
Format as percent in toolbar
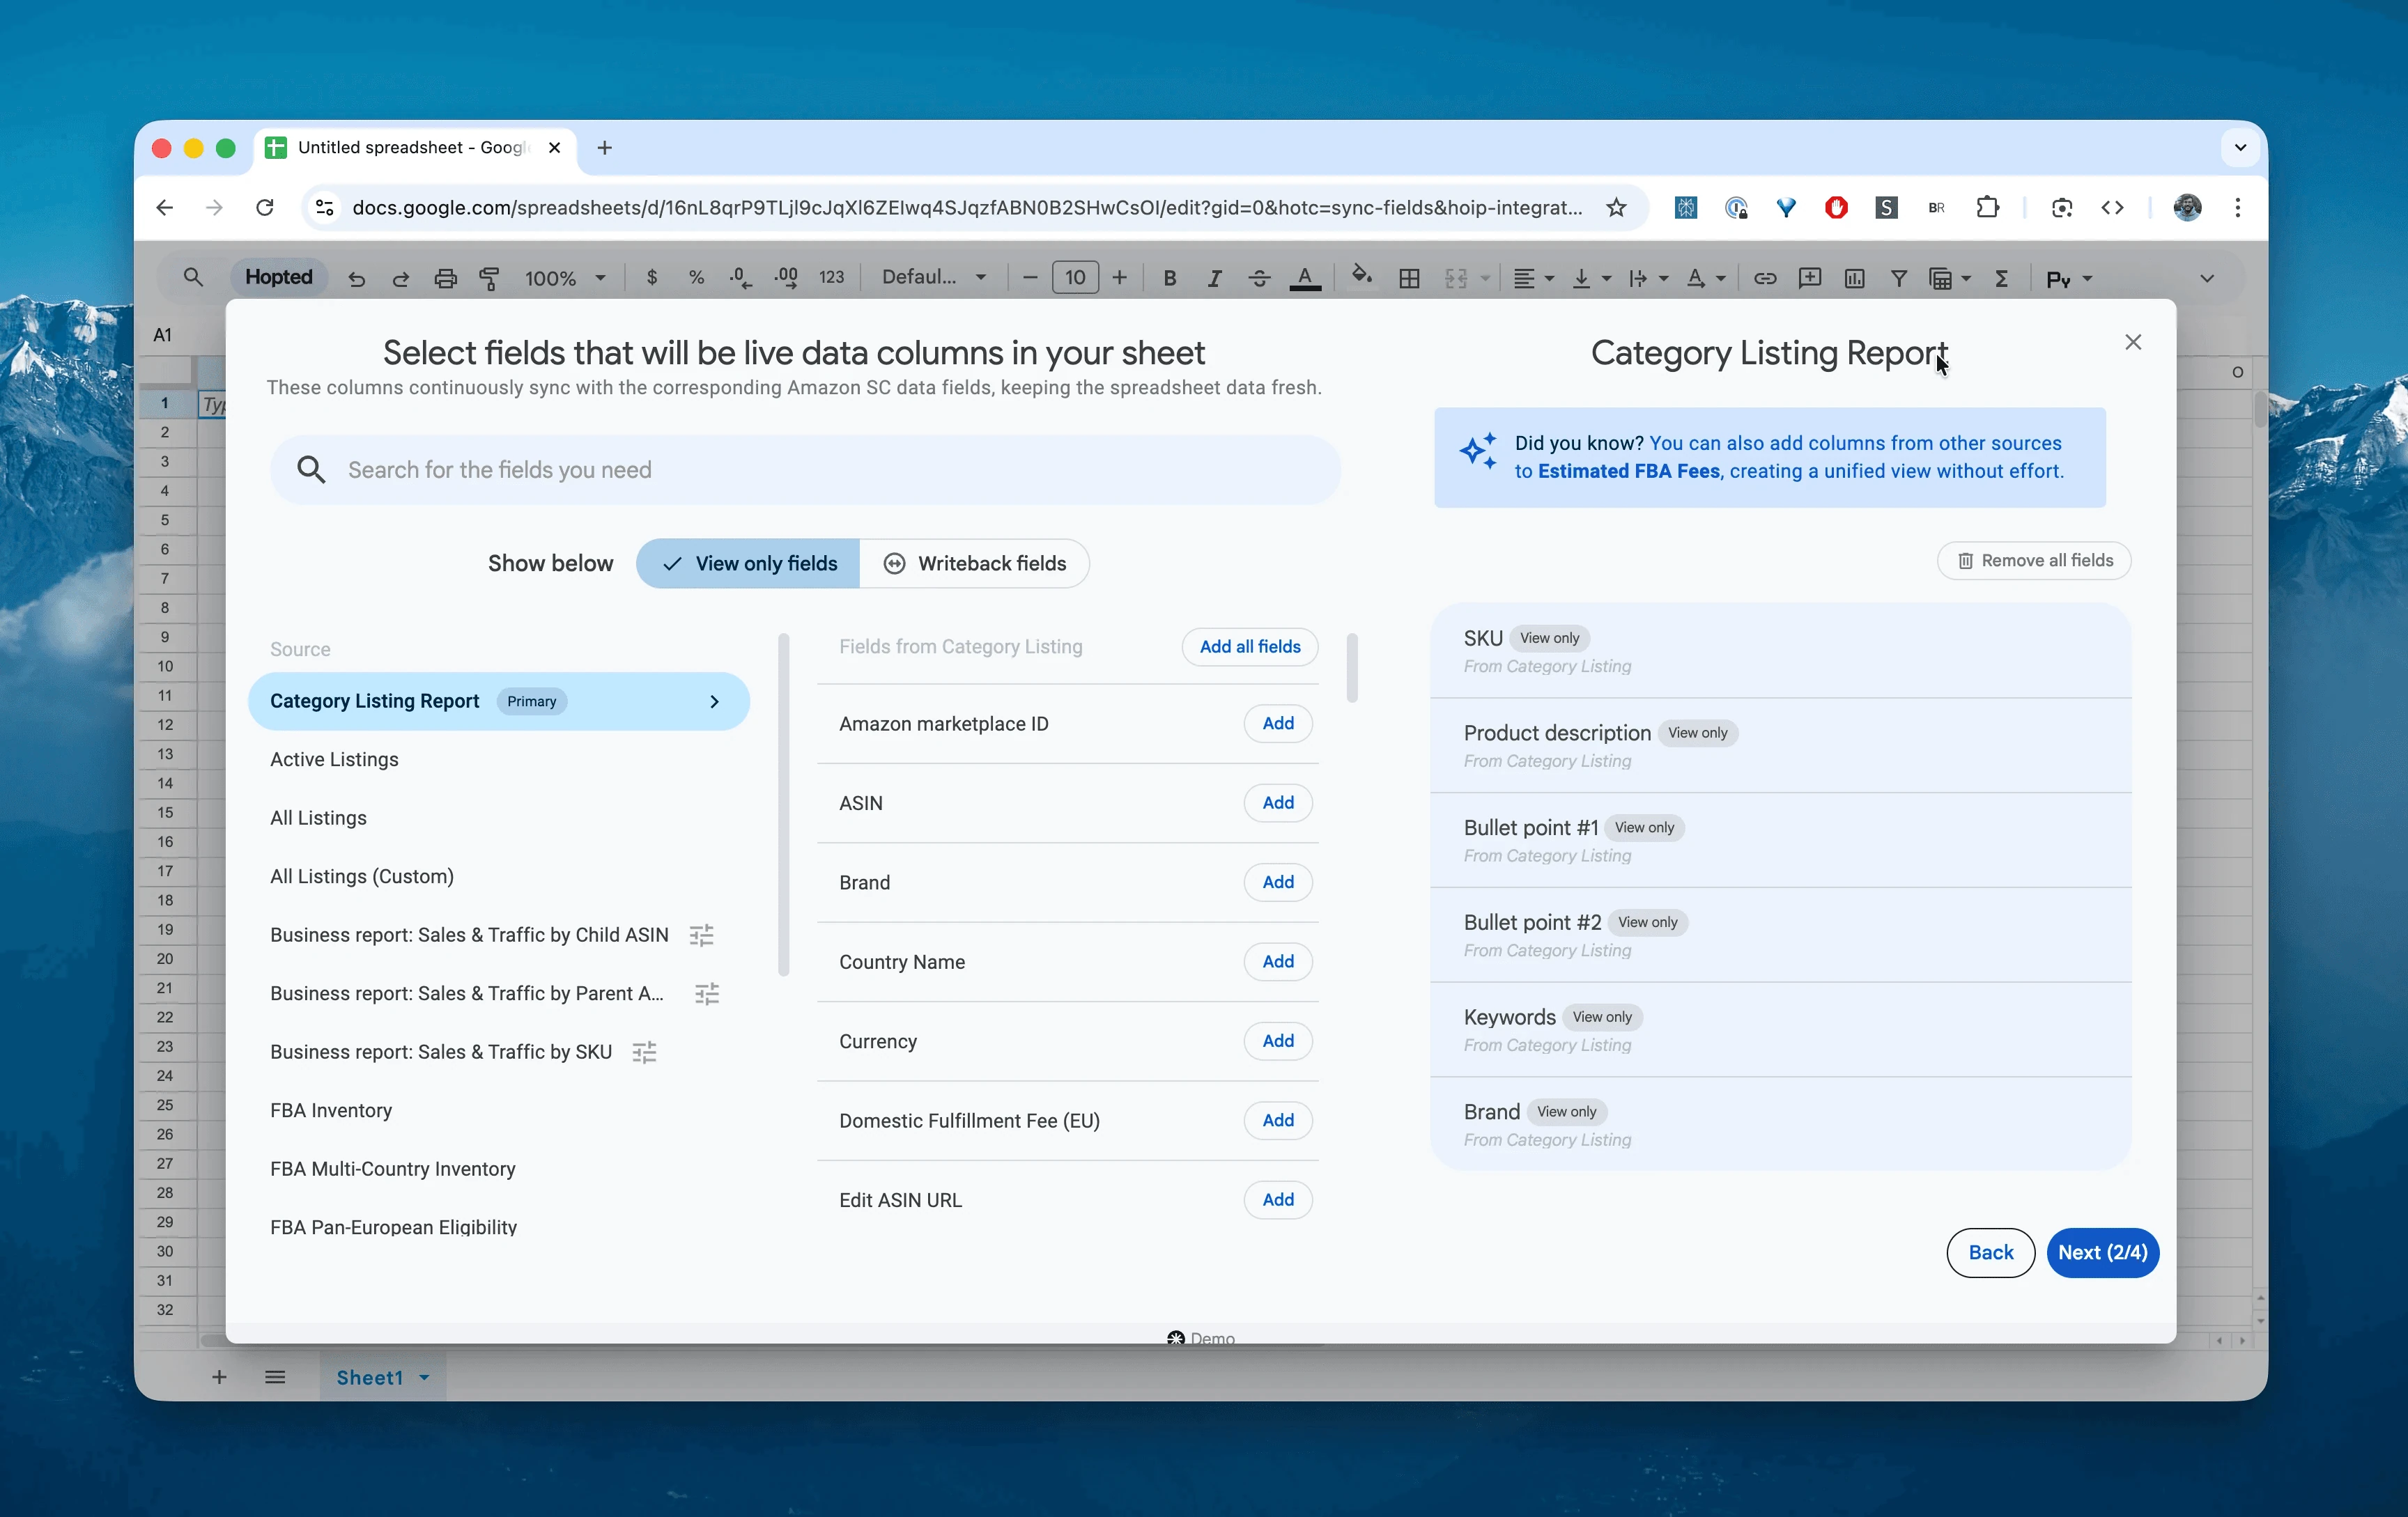697,278
